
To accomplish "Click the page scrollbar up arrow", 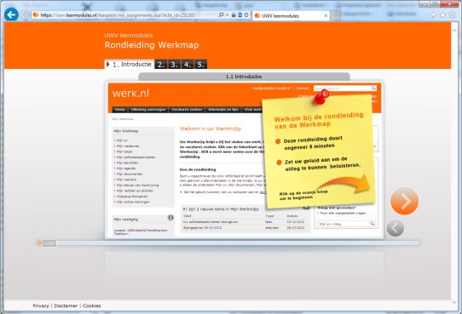I will point(454,31).
